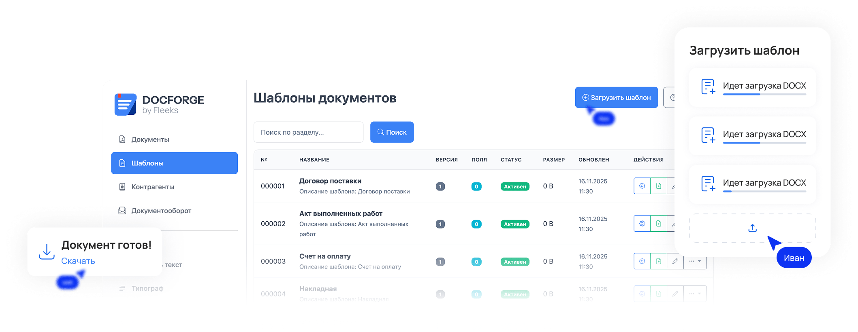Viewport: 858px width, 332px height.
Task: Click first DOCX upload progress bar
Action: [x=764, y=94]
